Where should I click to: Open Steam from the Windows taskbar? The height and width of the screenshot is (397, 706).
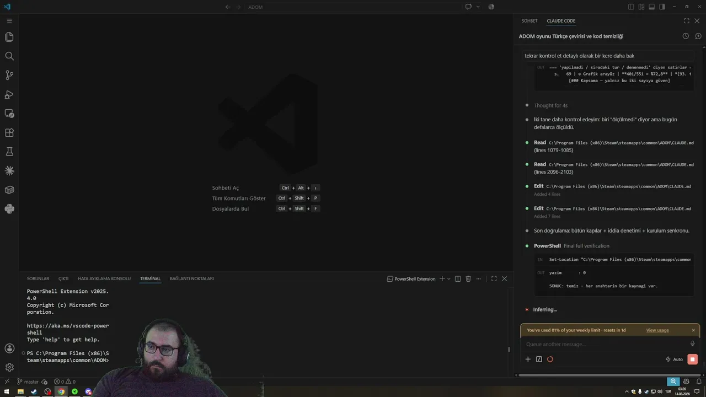coord(34,392)
